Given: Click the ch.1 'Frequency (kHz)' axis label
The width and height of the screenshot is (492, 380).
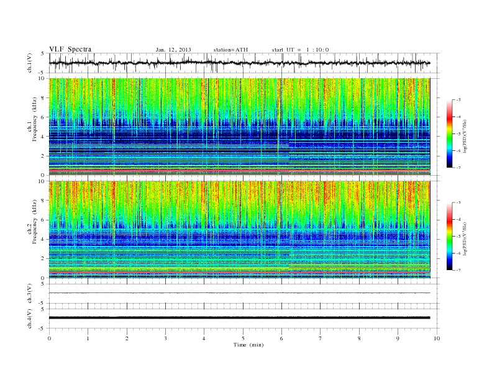Looking at the screenshot, I should click(x=35, y=119).
